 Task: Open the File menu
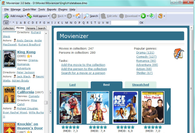click(x=6, y=10)
